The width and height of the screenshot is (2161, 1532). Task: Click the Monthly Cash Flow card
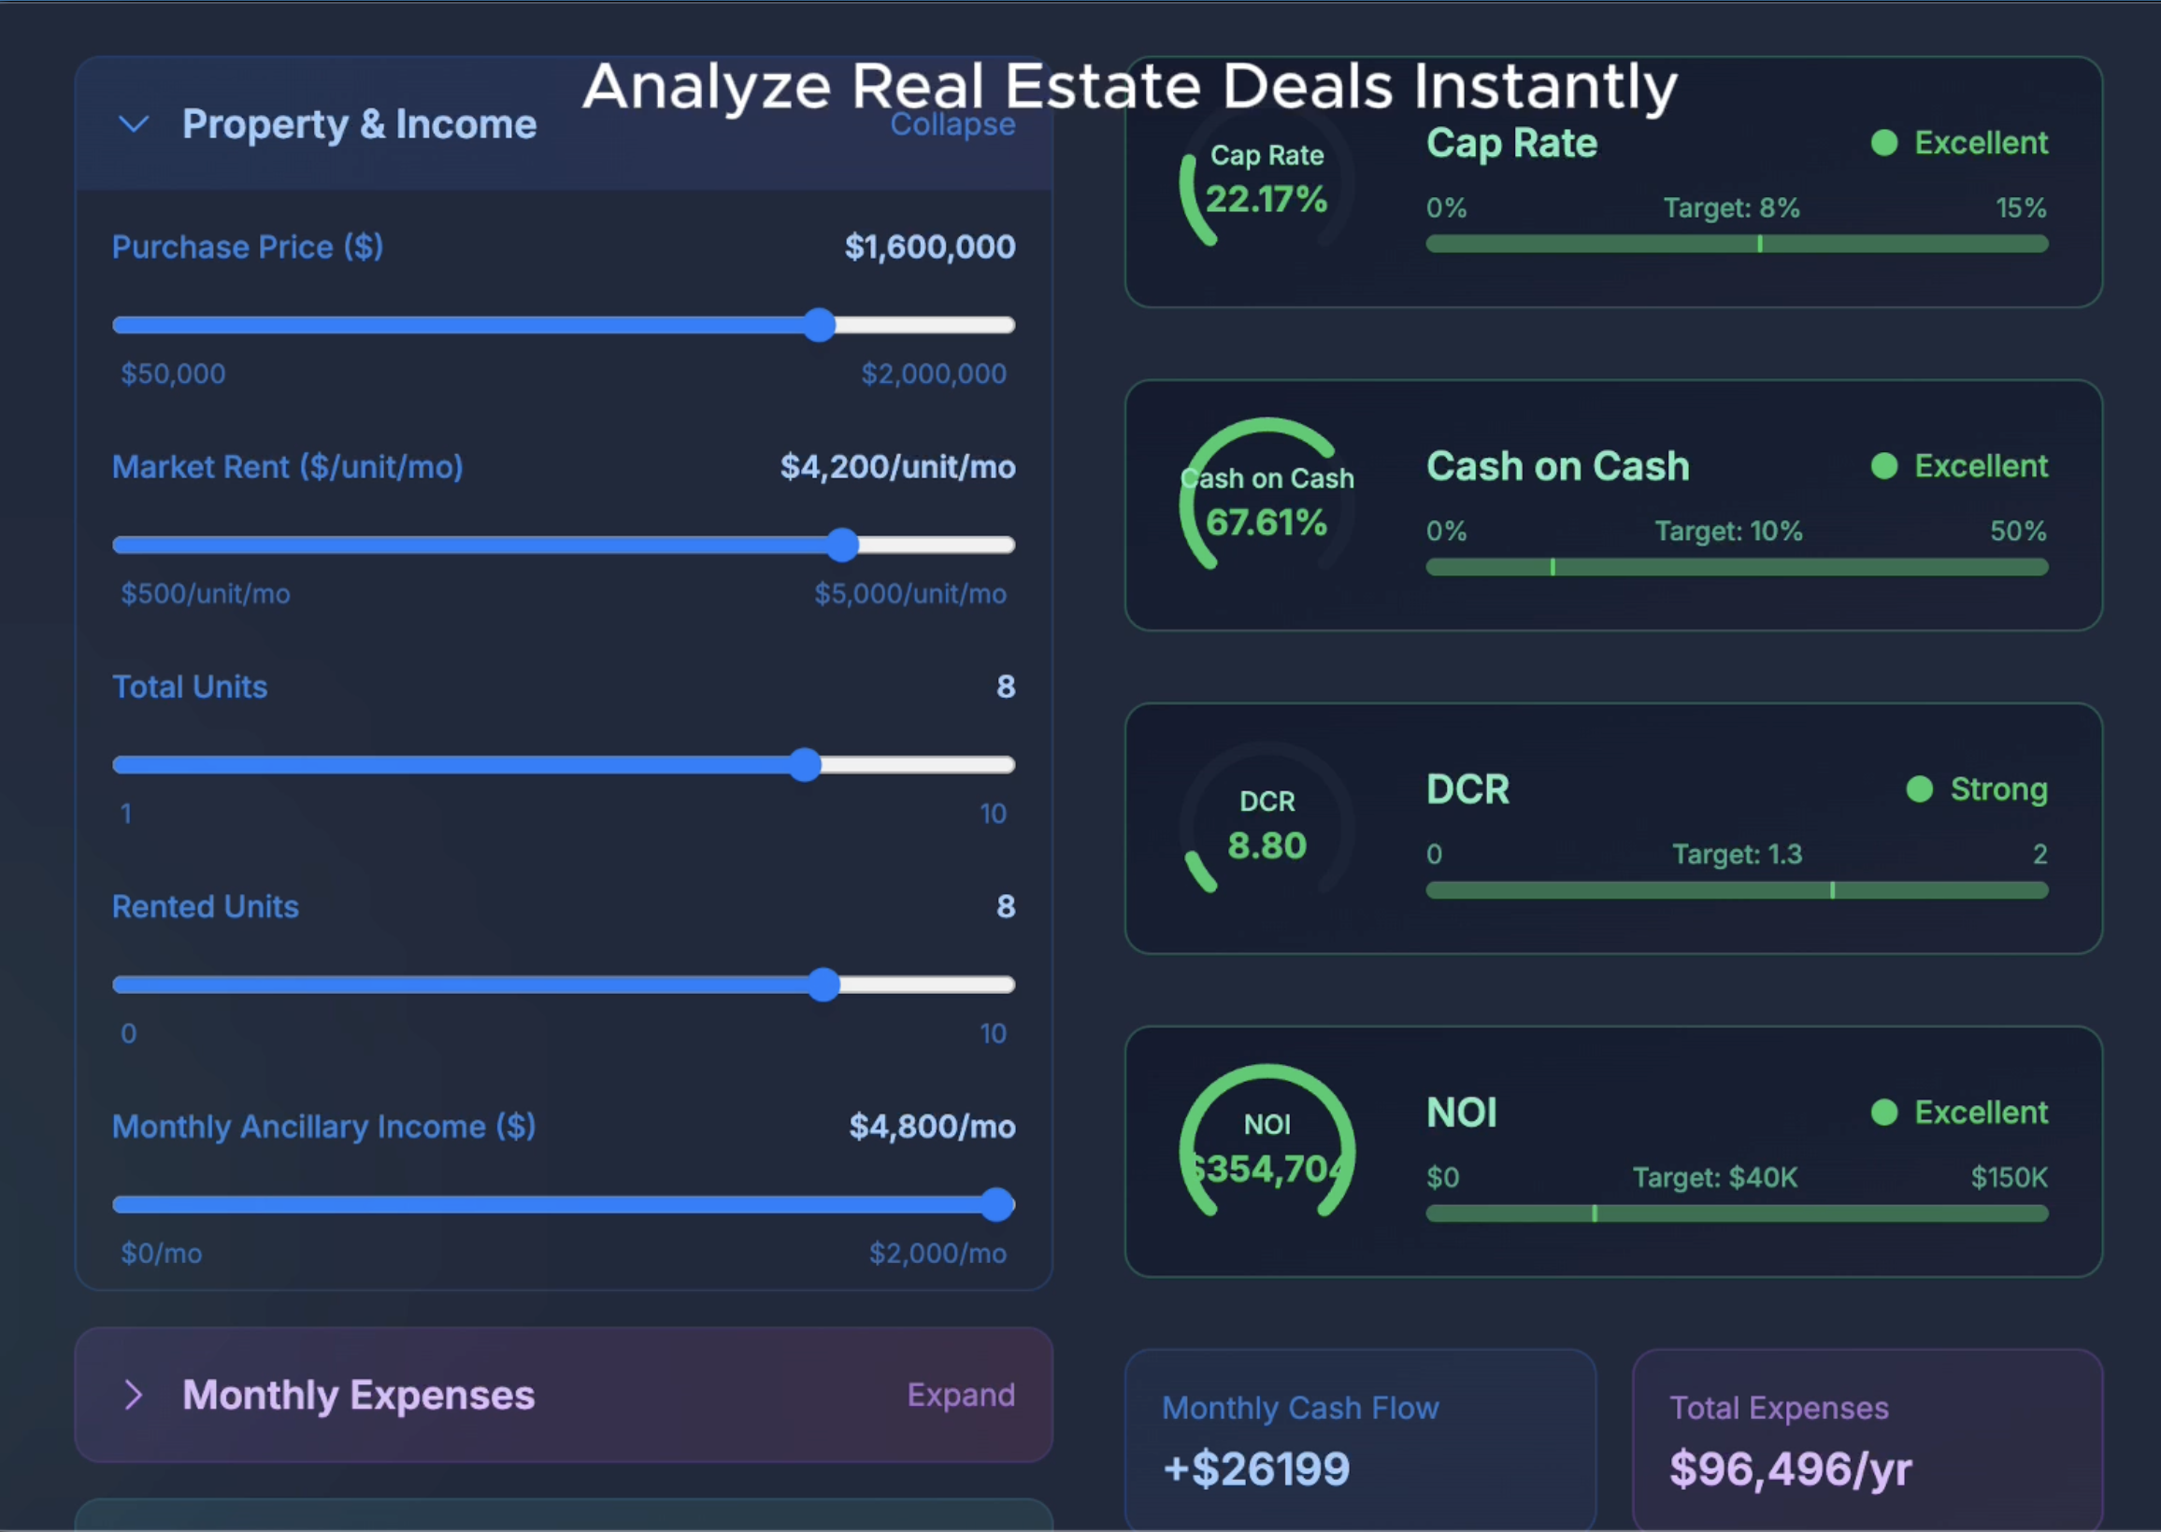click(x=1360, y=1439)
